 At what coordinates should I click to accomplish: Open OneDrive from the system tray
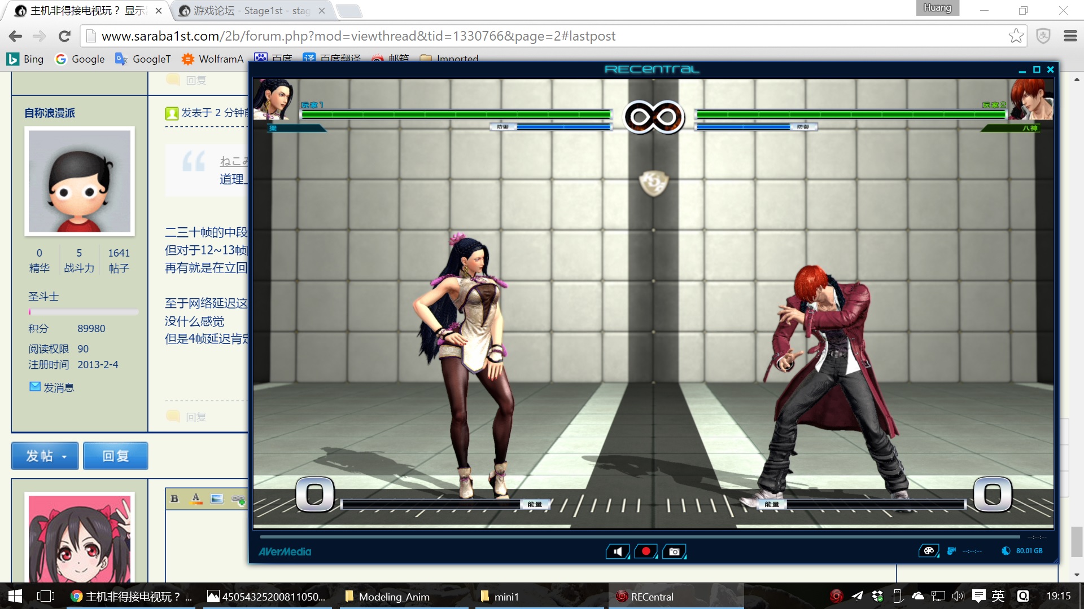click(x=918, y=596)
